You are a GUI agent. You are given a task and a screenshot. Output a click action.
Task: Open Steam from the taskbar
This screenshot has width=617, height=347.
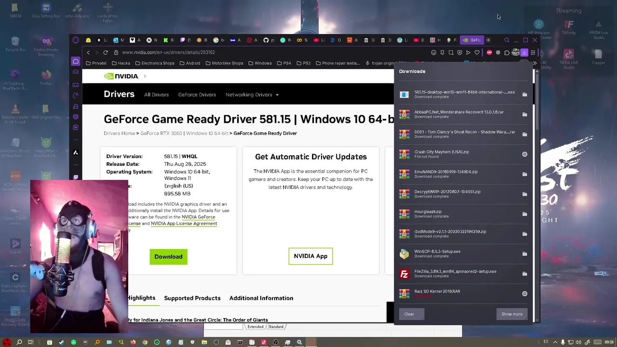click(61, 342)
